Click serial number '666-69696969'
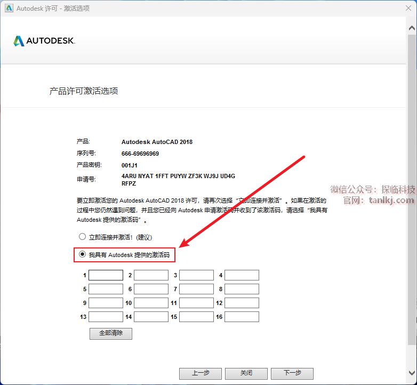417x385 pixels. [140, 154]
